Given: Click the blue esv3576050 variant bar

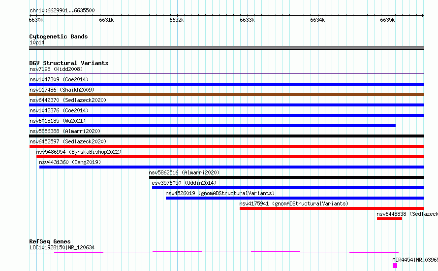Looking at the screenshot, I should click(288, 188).
